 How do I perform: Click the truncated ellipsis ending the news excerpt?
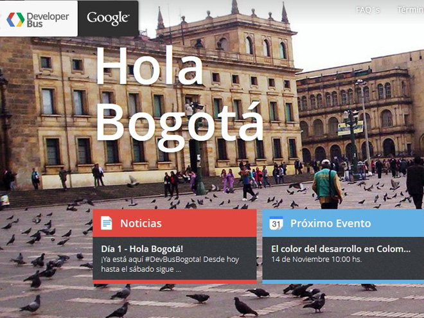(179, 270)
